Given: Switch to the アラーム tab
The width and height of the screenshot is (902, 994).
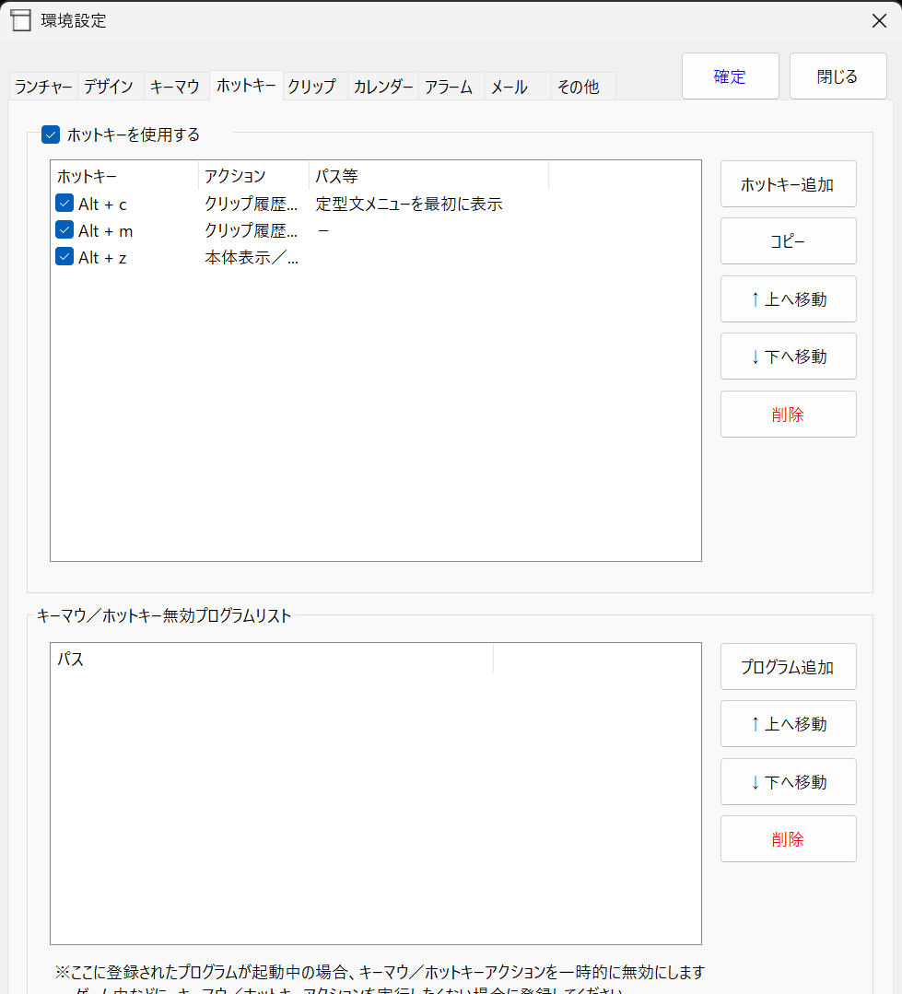Looking at the screenshot, I should pyautogui.click(x=449, y=87).
